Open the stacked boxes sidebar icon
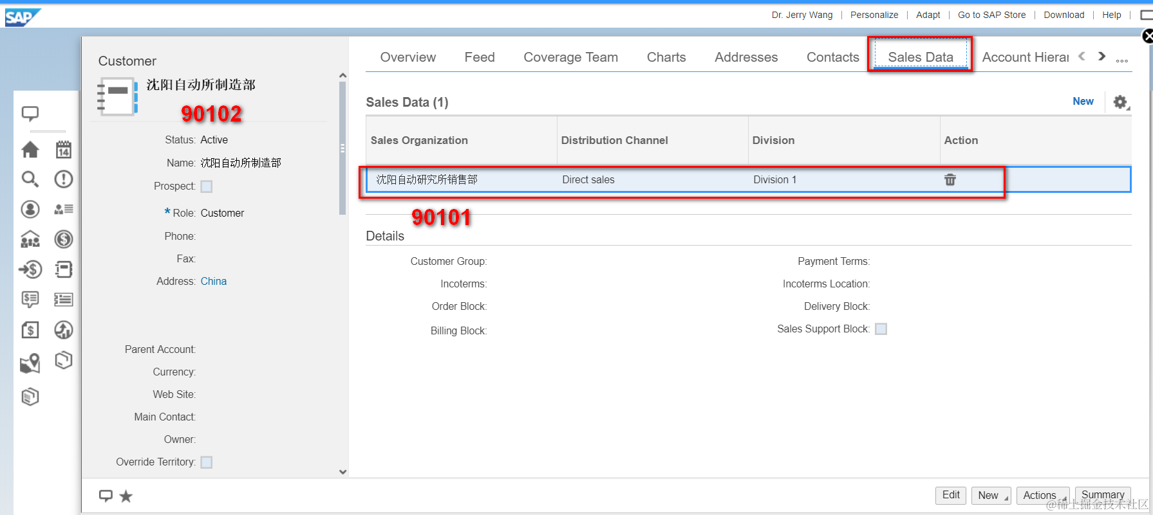 pyautogui.click(x=30, y=397)
